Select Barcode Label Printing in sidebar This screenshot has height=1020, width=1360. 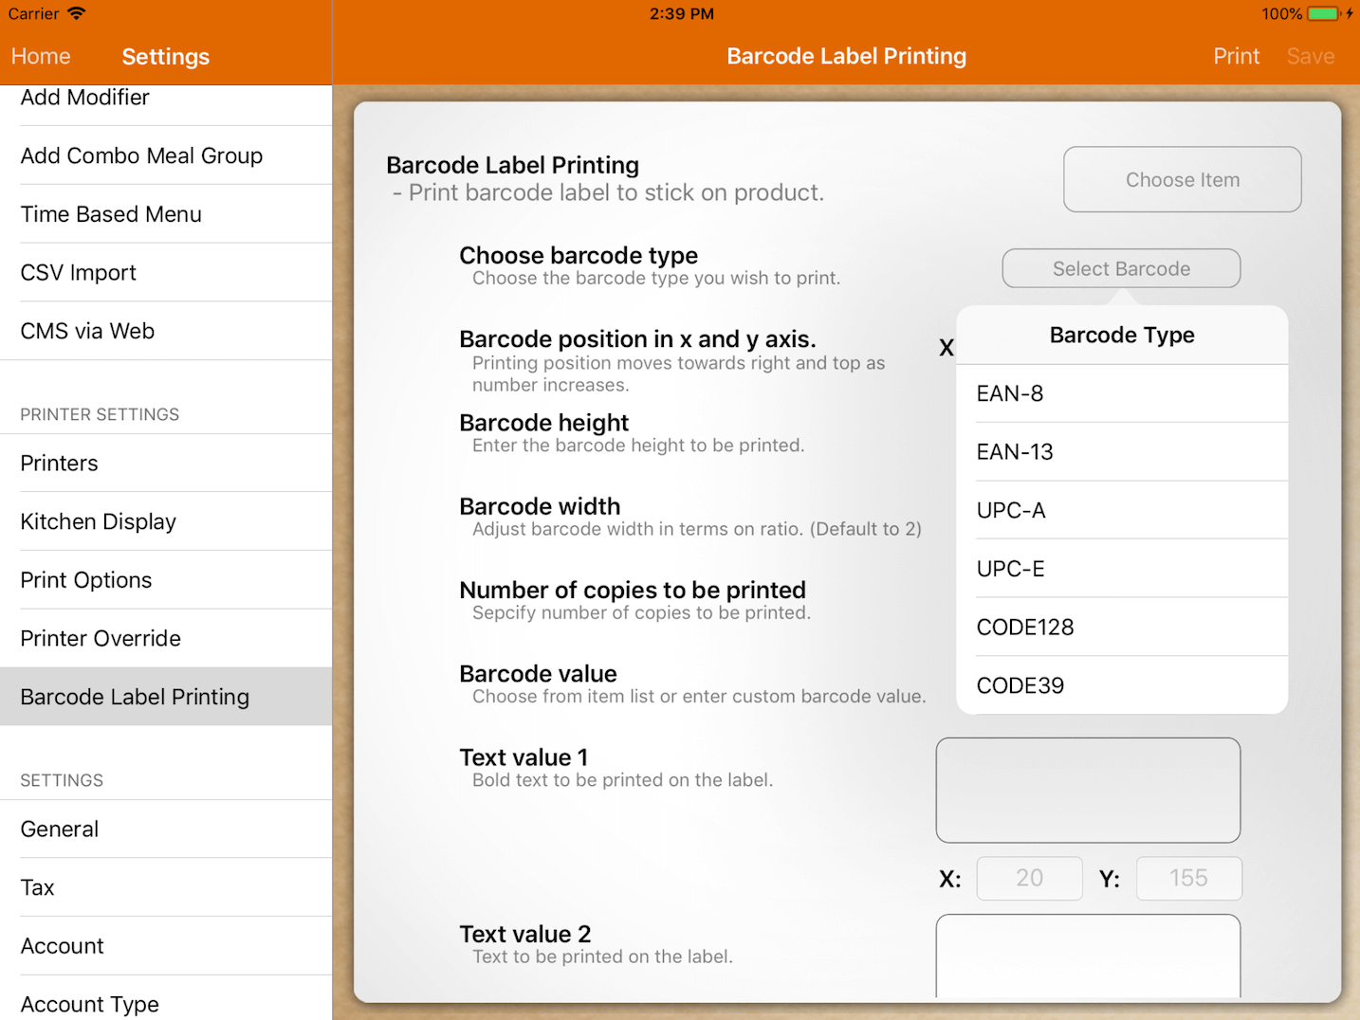point(166,697)
